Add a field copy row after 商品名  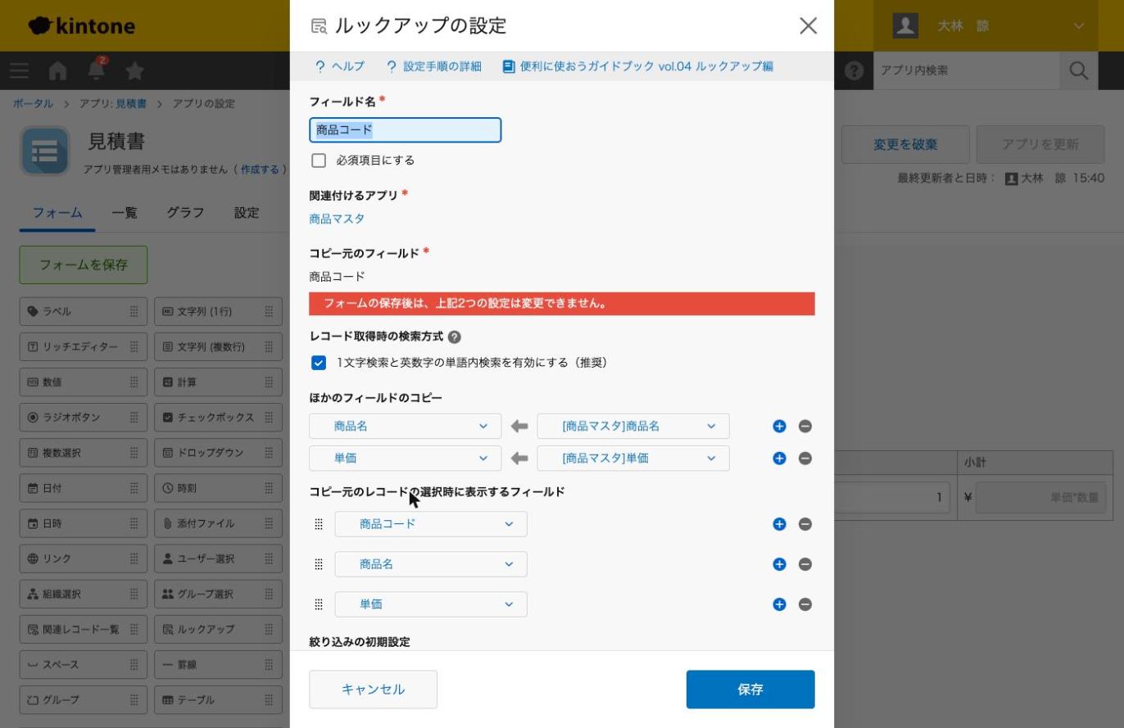(779, 426)
